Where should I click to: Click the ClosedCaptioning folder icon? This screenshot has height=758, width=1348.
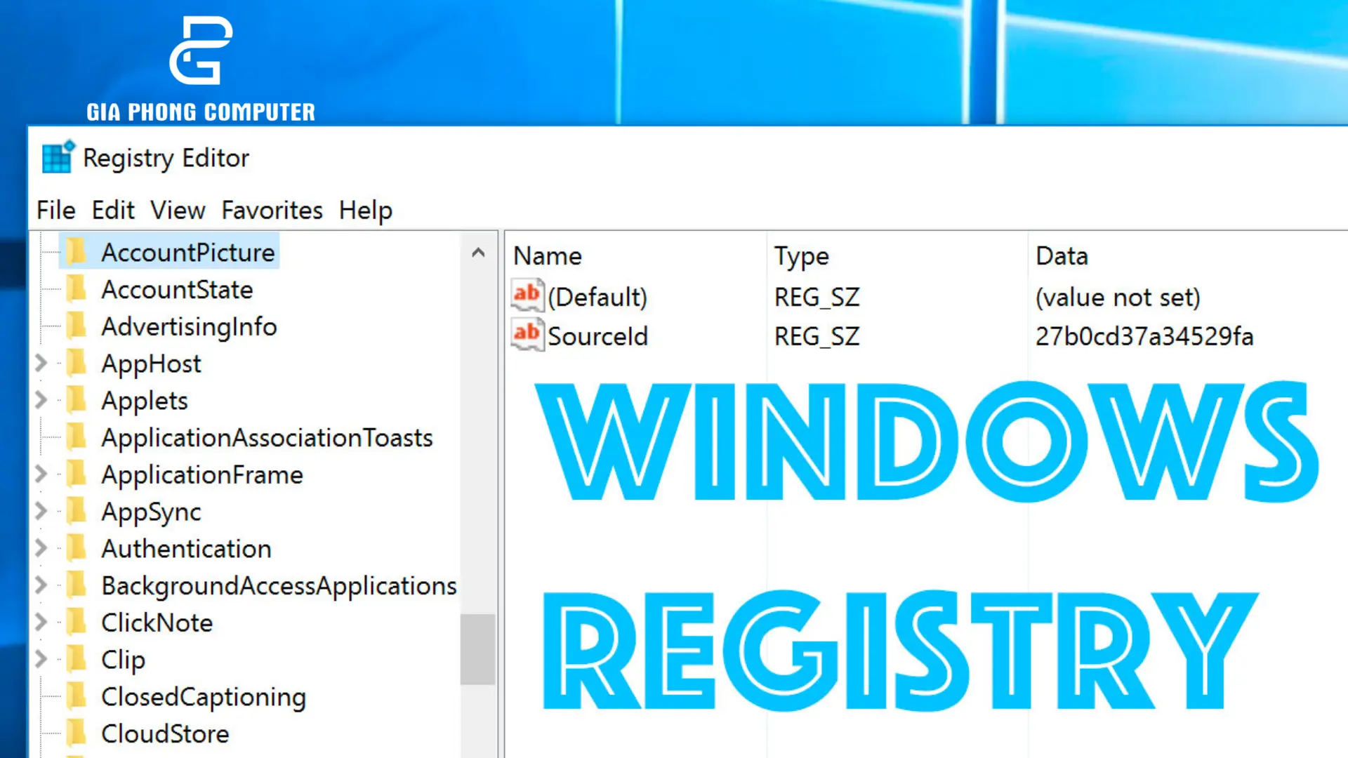78,696
